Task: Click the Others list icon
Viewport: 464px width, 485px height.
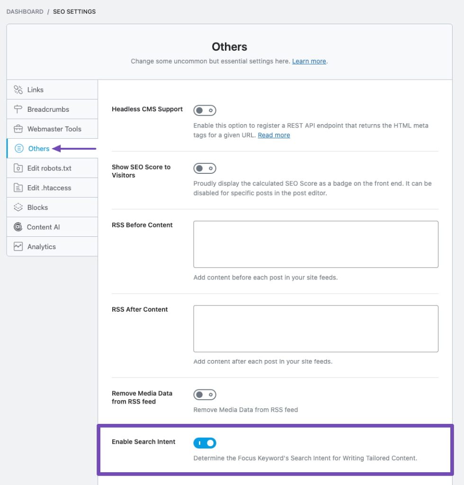Action: (x=19, y=149)
